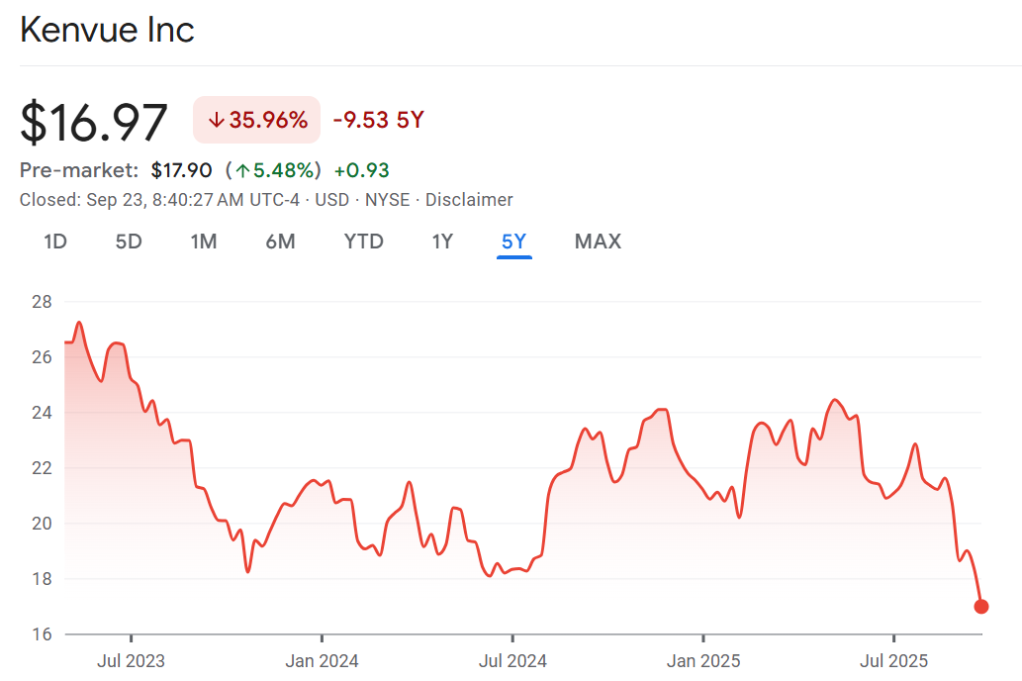Click the Jan 2024 x-axis label
This screenshot has height=681, width=1022.
(322, 660)
